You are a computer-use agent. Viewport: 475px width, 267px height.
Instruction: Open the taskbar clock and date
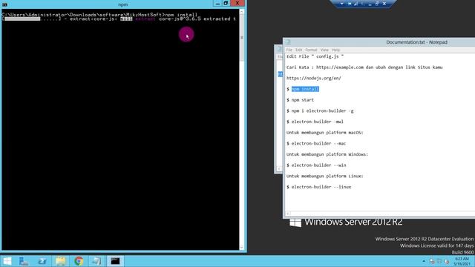coord(462,261)
